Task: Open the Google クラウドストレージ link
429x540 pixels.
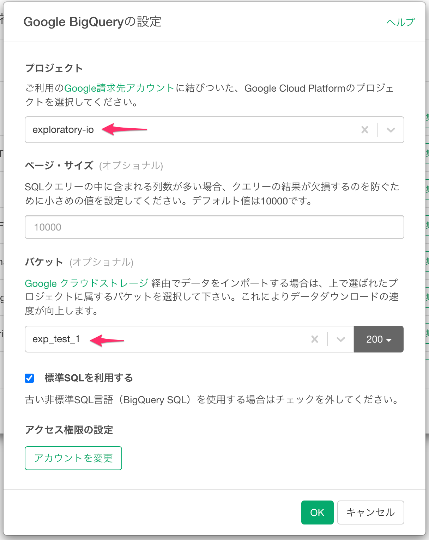Action: pos(87,283)
